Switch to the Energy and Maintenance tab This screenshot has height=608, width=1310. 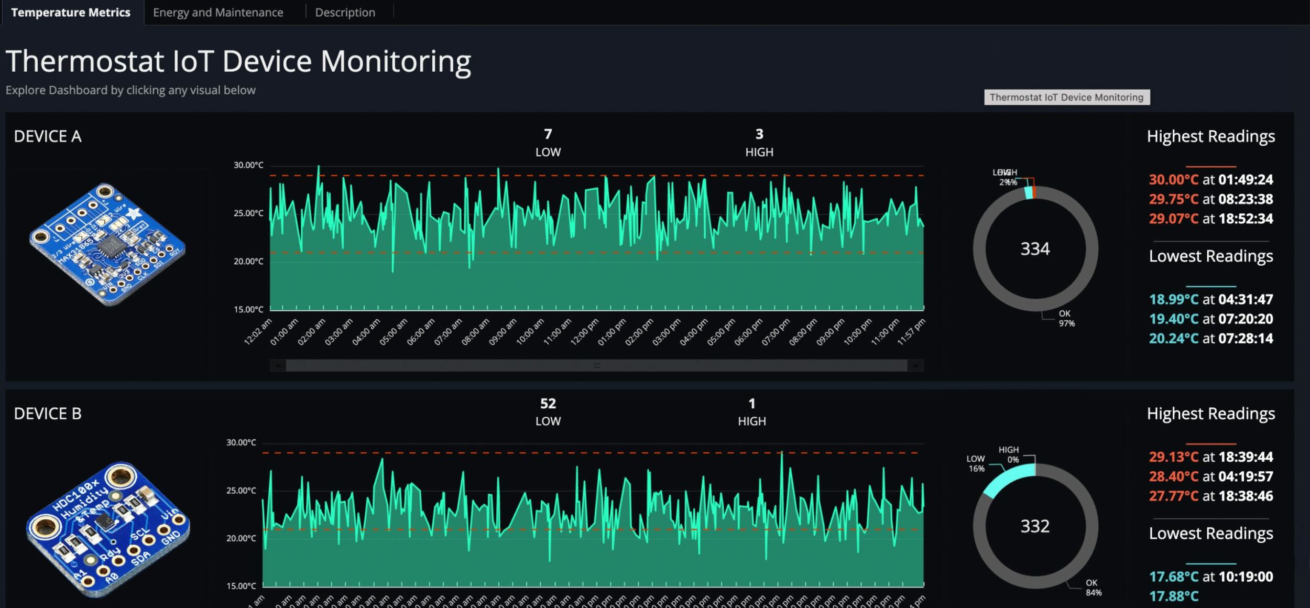point(218,12)
